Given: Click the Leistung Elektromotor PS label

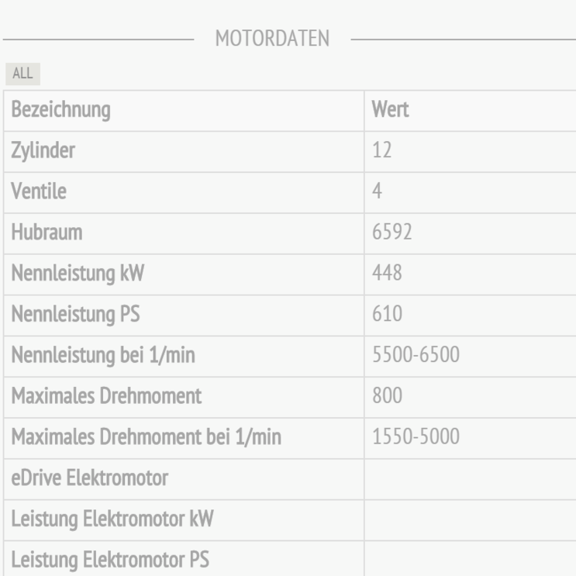Looking at the screenshot, I should coord(111,560).
